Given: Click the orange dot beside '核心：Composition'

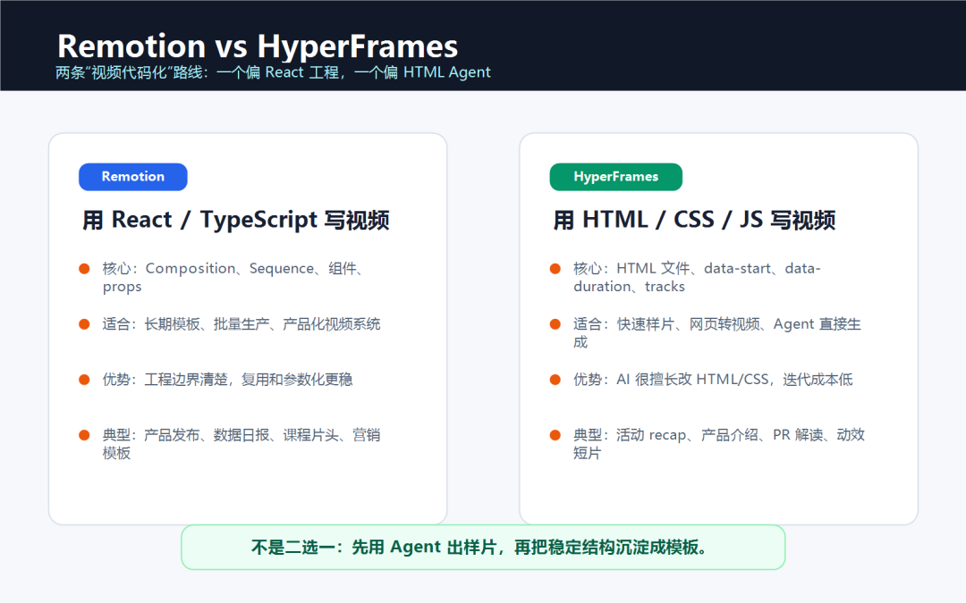Looking at the screenshot, I should (x=84, y=269).
